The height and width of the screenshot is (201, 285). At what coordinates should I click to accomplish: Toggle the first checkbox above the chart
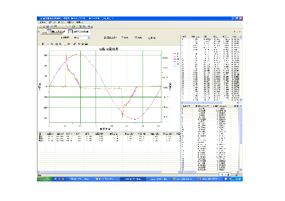tap(122, 38)
